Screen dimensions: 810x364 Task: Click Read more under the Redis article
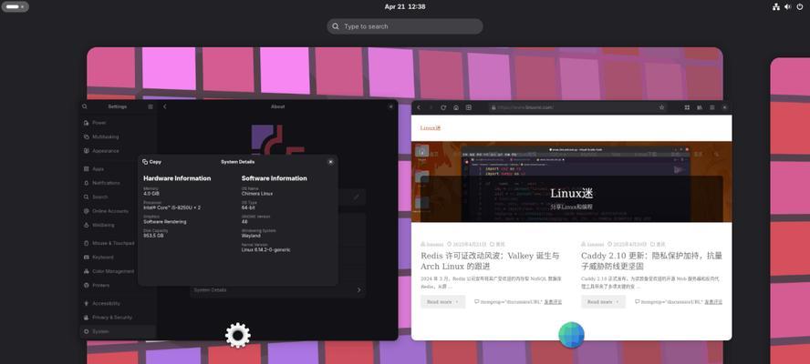coord(442,301)
